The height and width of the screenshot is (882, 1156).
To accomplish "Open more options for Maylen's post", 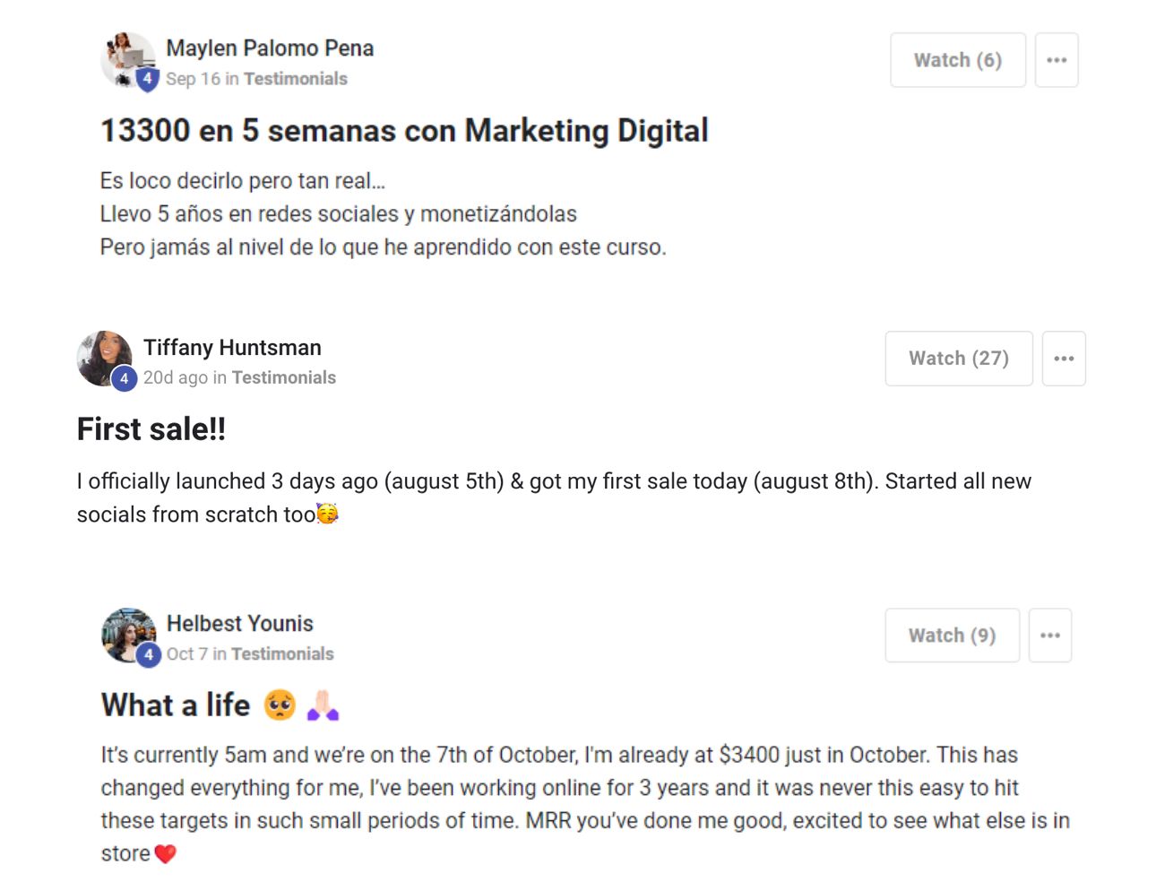I will pyautogui.click(x=1056, y=60).
